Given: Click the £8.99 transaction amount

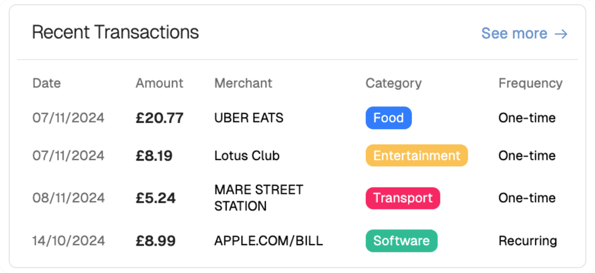Looking at the screenshot, I should coord(155,241).
